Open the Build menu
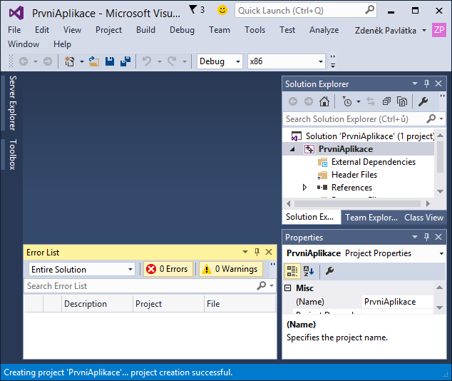452x381 pixels. coord(145,30)
